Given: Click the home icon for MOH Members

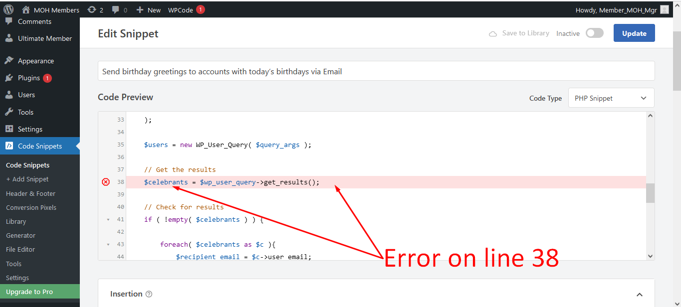Looking at the screenshot, I should click(x=26, y=10).
